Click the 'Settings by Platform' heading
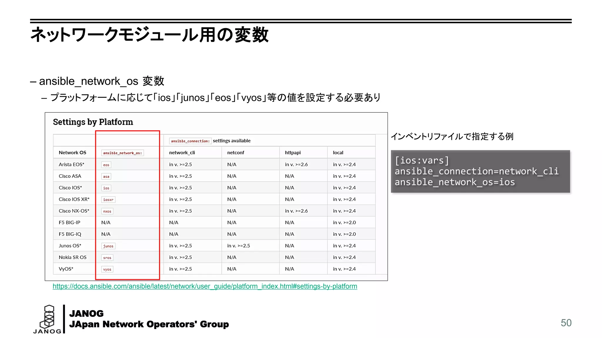This screenshot has height=338, width=602. pos(93,122)
